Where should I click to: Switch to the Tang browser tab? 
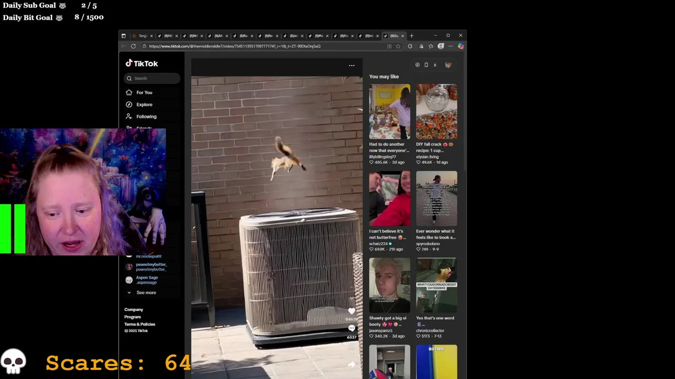pyautogui.click(x=141, y=36)
